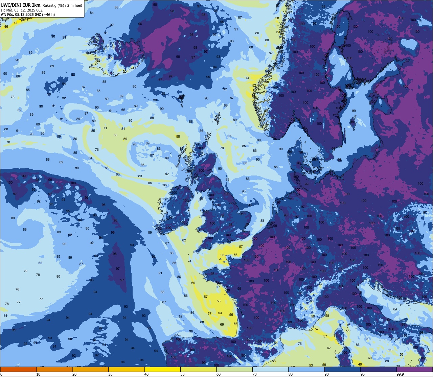Click the 20–30 light orange legend swatch
Viewport: 433px width, 377px height.
[x=90, y=370]
